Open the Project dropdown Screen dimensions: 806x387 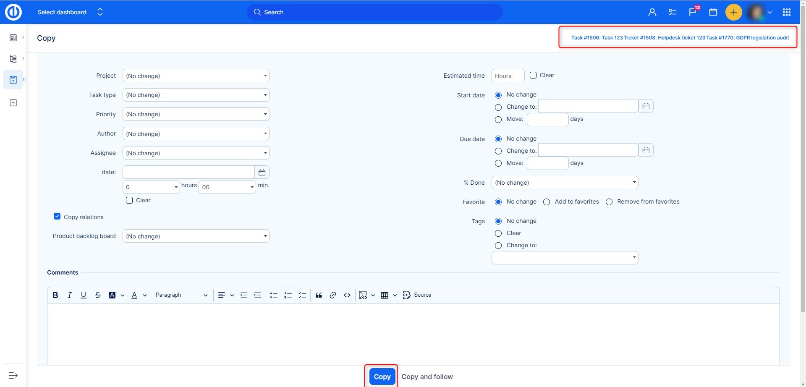pyautogui.click(x=196, y=76)
